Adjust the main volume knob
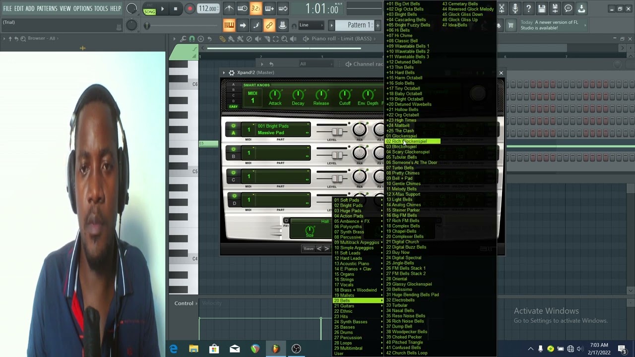635x357 pixels. click(131, 8)
